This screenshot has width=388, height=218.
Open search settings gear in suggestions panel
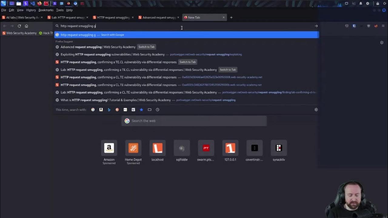pyautogui.click(x=316, y=110)
